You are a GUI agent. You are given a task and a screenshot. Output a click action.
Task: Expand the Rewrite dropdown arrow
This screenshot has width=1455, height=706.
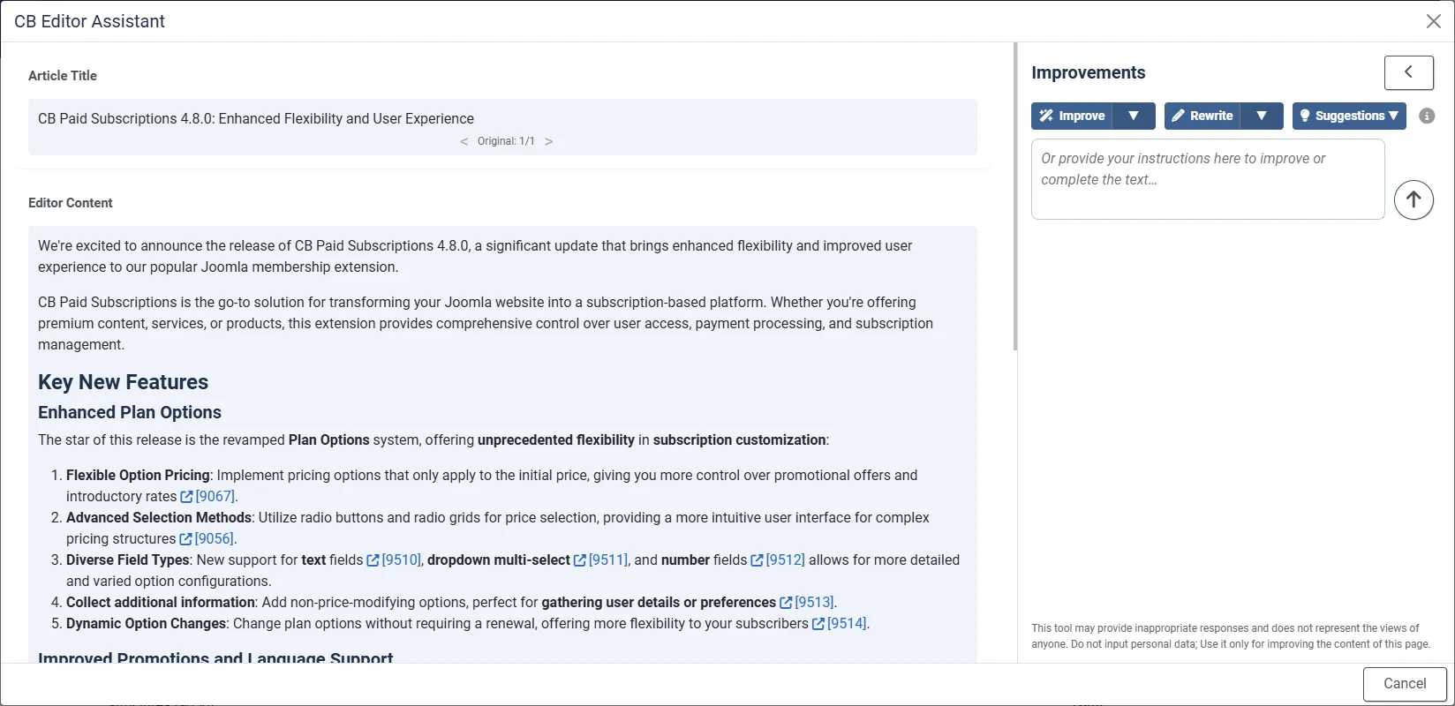(1262, 116)
